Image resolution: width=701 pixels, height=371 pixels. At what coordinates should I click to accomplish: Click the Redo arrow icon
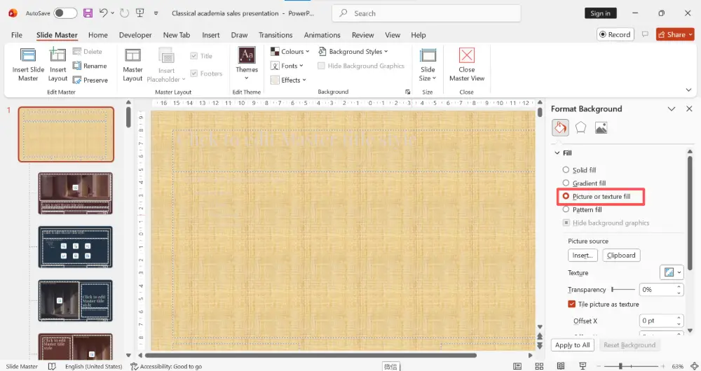point(124,13)
